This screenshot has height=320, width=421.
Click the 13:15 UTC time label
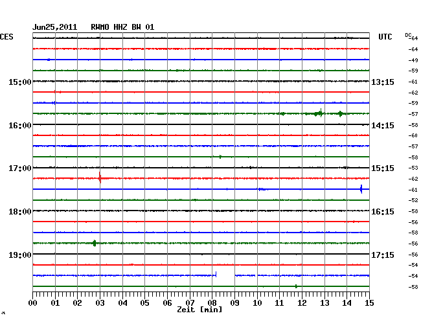click(x=383, y=82)
